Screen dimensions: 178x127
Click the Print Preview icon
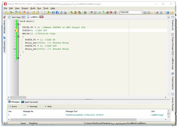pyautogui.click(x=61, y=12)
